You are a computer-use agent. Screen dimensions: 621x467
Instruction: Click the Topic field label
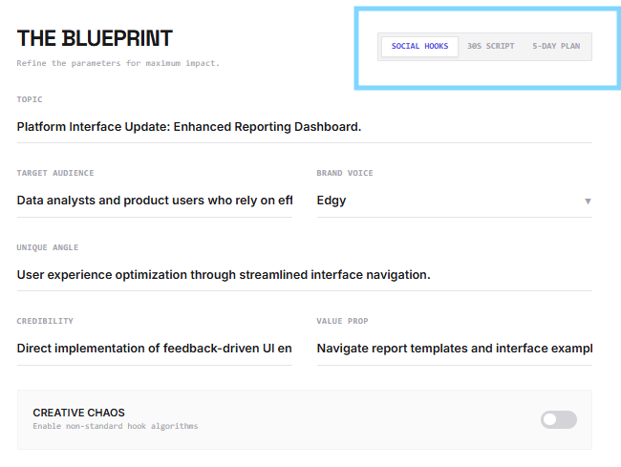click(30, 99)
